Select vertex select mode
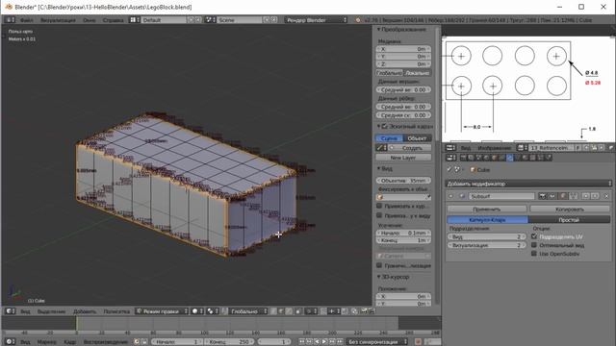 [273, 311]
